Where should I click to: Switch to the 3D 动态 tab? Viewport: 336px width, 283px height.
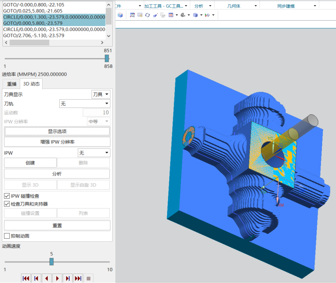[31, 84]
